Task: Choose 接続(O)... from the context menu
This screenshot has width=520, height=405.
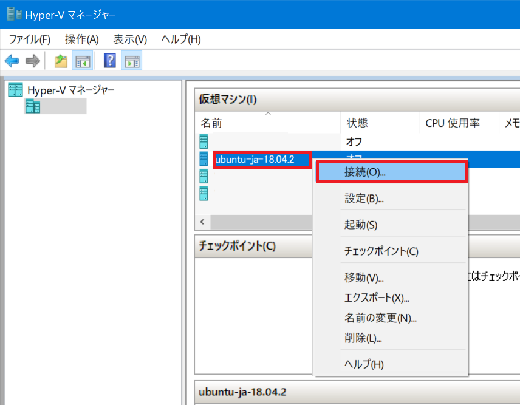Action: pyautogui.click(x=392, y=172)
